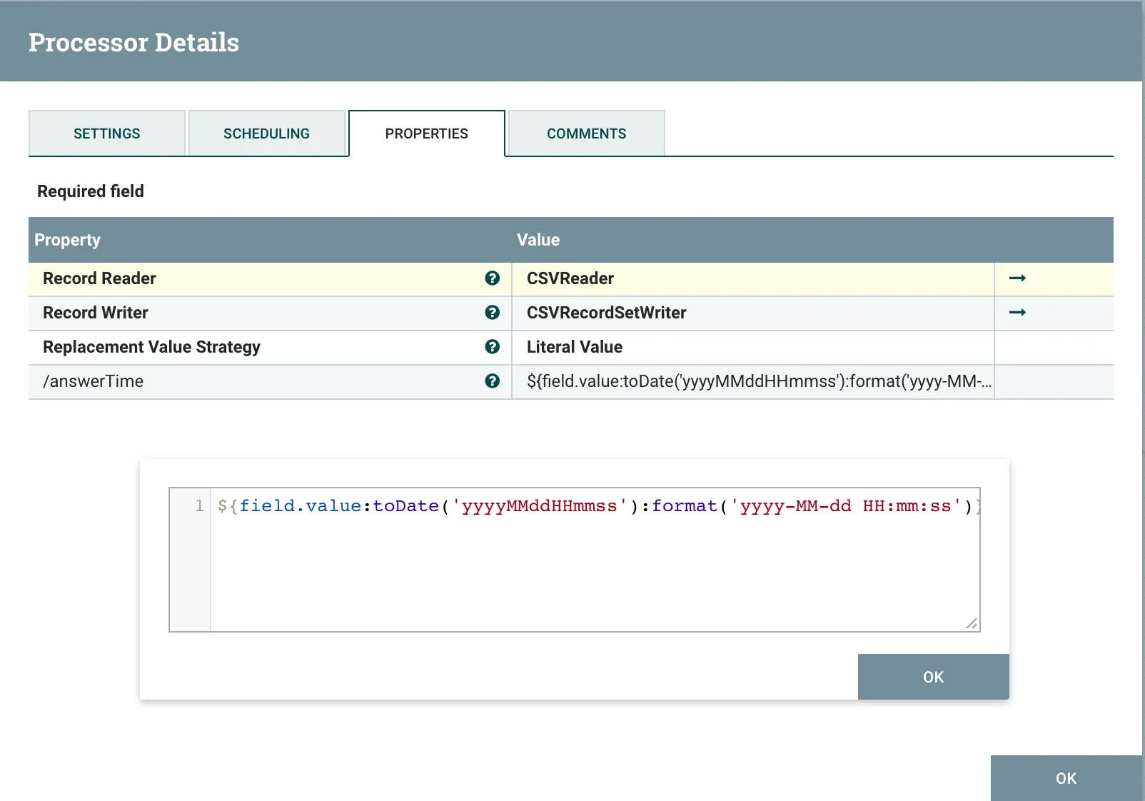
Task: Select the Properties tab
Action: [426, 133]
